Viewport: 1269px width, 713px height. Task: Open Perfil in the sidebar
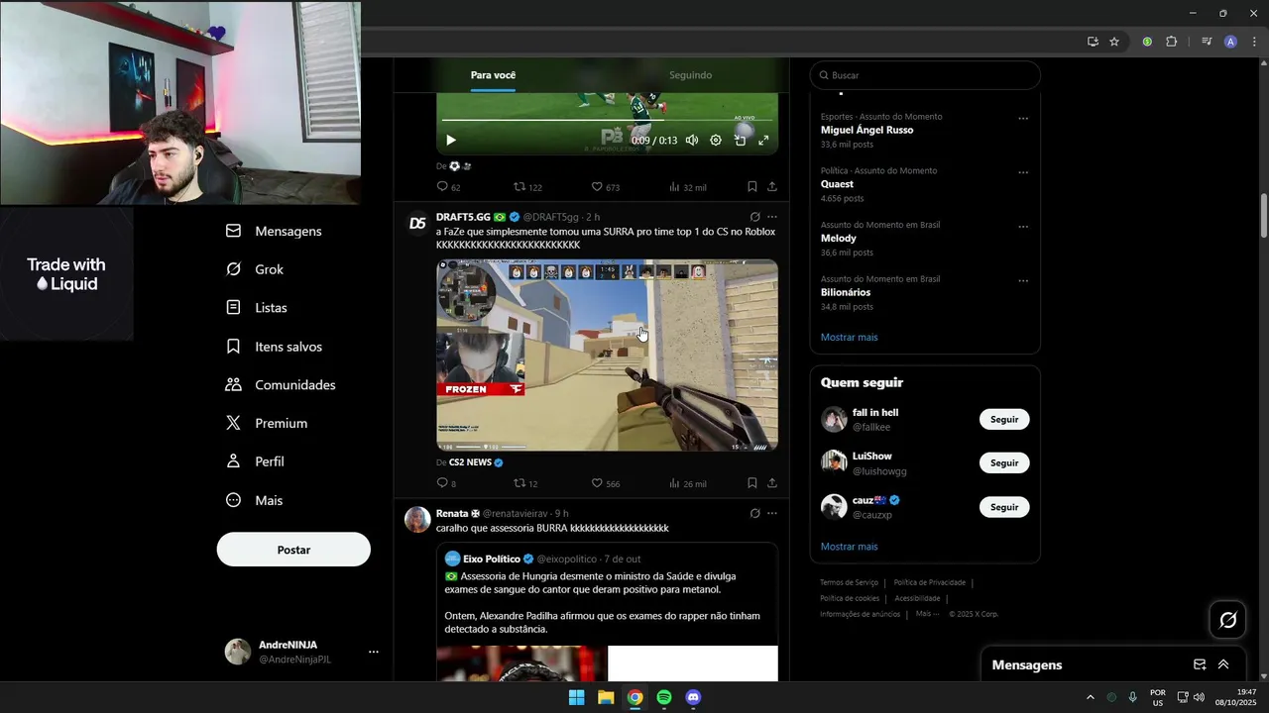[255, 461]
